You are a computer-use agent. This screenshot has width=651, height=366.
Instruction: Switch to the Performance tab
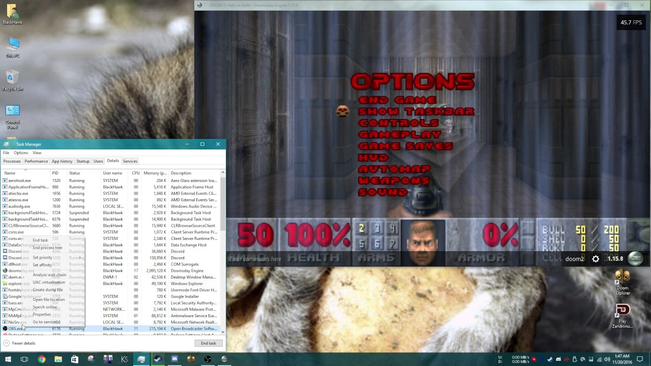point(36,161)
